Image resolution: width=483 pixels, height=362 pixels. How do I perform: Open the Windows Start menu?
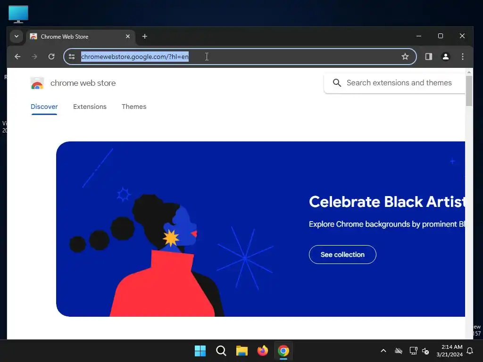(200, 351)
